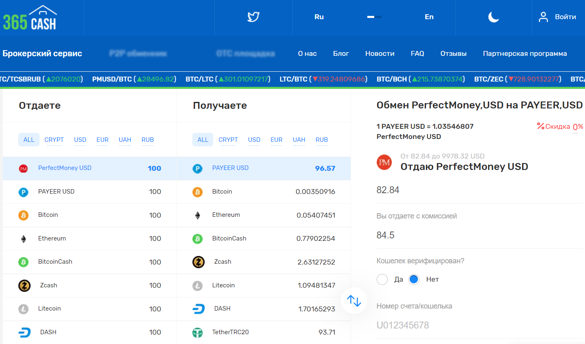This screenshot has height=344, width=585.
Task: Click PAYEER icon in Получаете list
Action: (198, 168)
